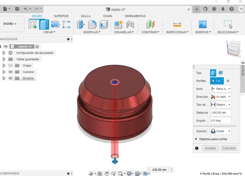245x176 pixels.
Task: Open the Job Status clock icon
Action: pos(214,9)
